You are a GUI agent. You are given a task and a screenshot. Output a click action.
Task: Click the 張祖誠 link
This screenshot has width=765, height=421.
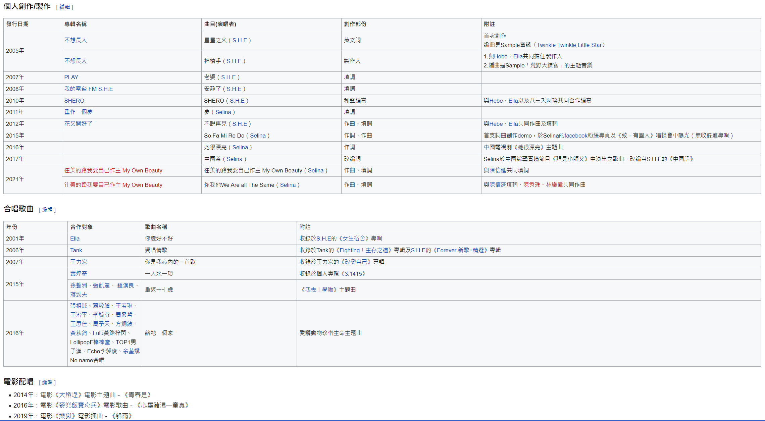pyautogui.click(x=79, y=306)
